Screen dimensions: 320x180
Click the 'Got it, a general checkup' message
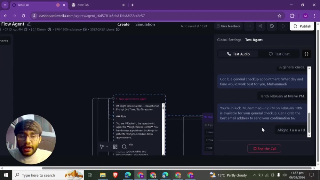(262, 82)
